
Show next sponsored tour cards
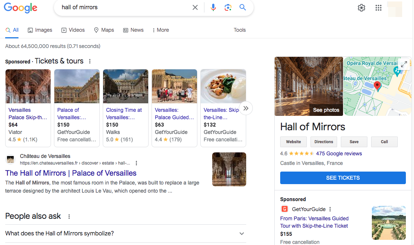tap(246, 108)
